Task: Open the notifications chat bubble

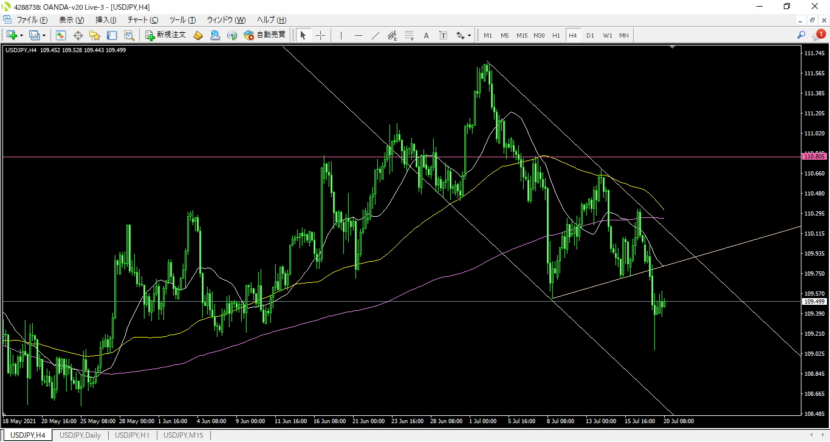Action: tap(818, 35)
